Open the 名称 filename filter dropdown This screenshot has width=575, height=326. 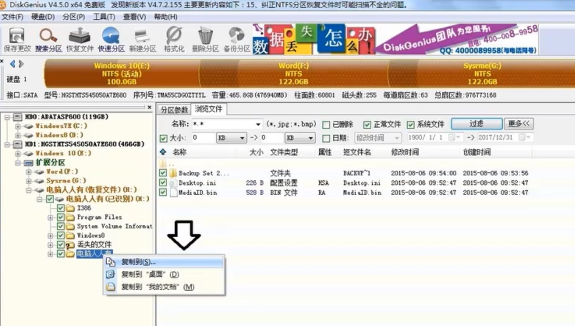click(258, 125)
